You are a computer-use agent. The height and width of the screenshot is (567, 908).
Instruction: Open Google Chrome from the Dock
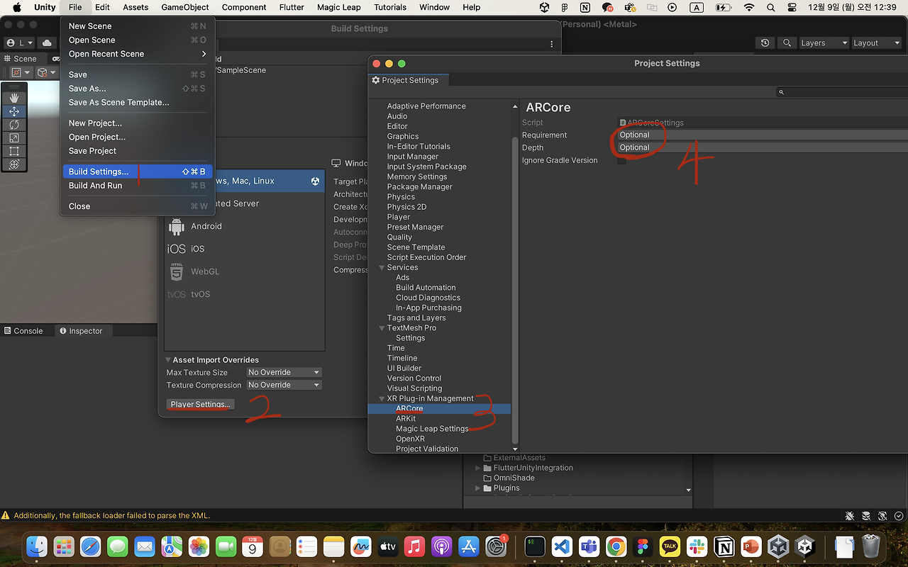pyautogui.click(x=616, y=546)
